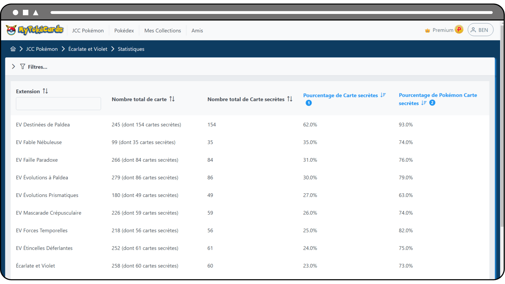Expand the Filtres panel chevron
This screenshot has width=505, height=284.
[13, 67]
